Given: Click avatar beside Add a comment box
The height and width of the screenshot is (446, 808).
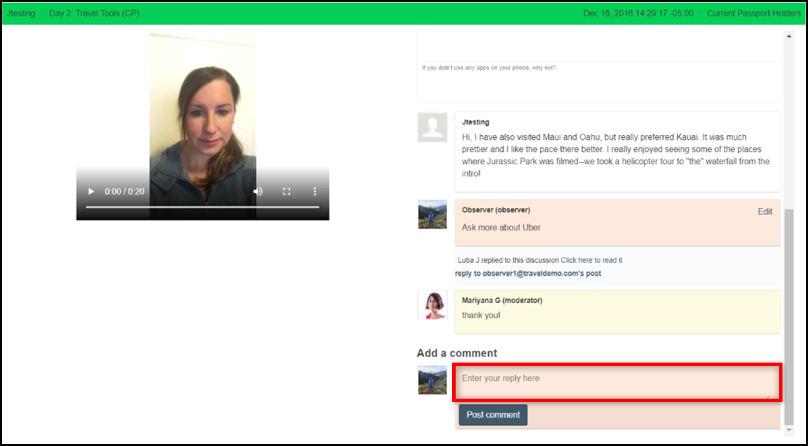Looking at the screenshot, I should tap(432, 380).
